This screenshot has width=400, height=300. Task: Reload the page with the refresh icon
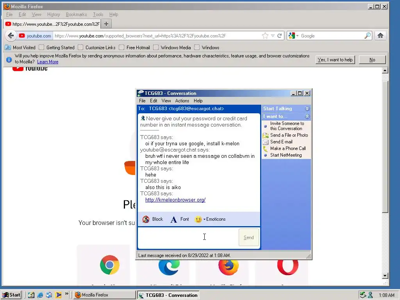click(280, 36)
